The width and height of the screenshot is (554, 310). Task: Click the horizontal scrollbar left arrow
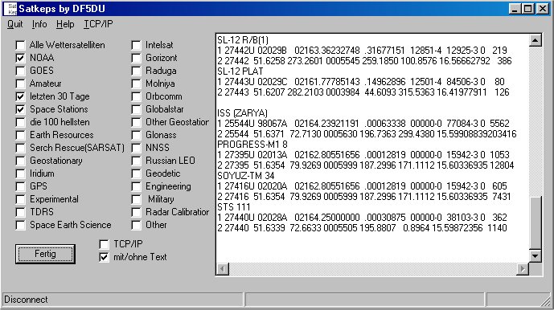[222, 269]
